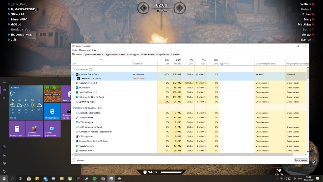This screenshot has width=323, height=182.
Task: Expand the Диспетчер задач process row
Action: 73,102
